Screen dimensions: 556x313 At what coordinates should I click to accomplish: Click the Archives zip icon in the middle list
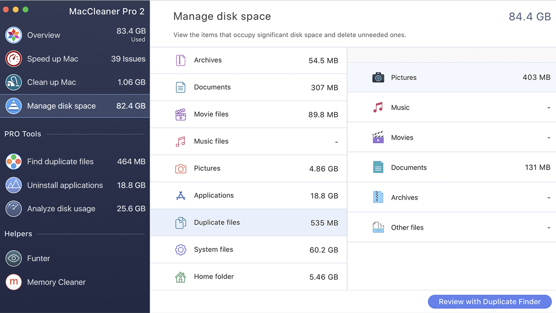pyautogui.click(x=181, y=60)
